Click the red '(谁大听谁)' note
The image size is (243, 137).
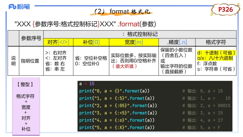tap(125, 66)
